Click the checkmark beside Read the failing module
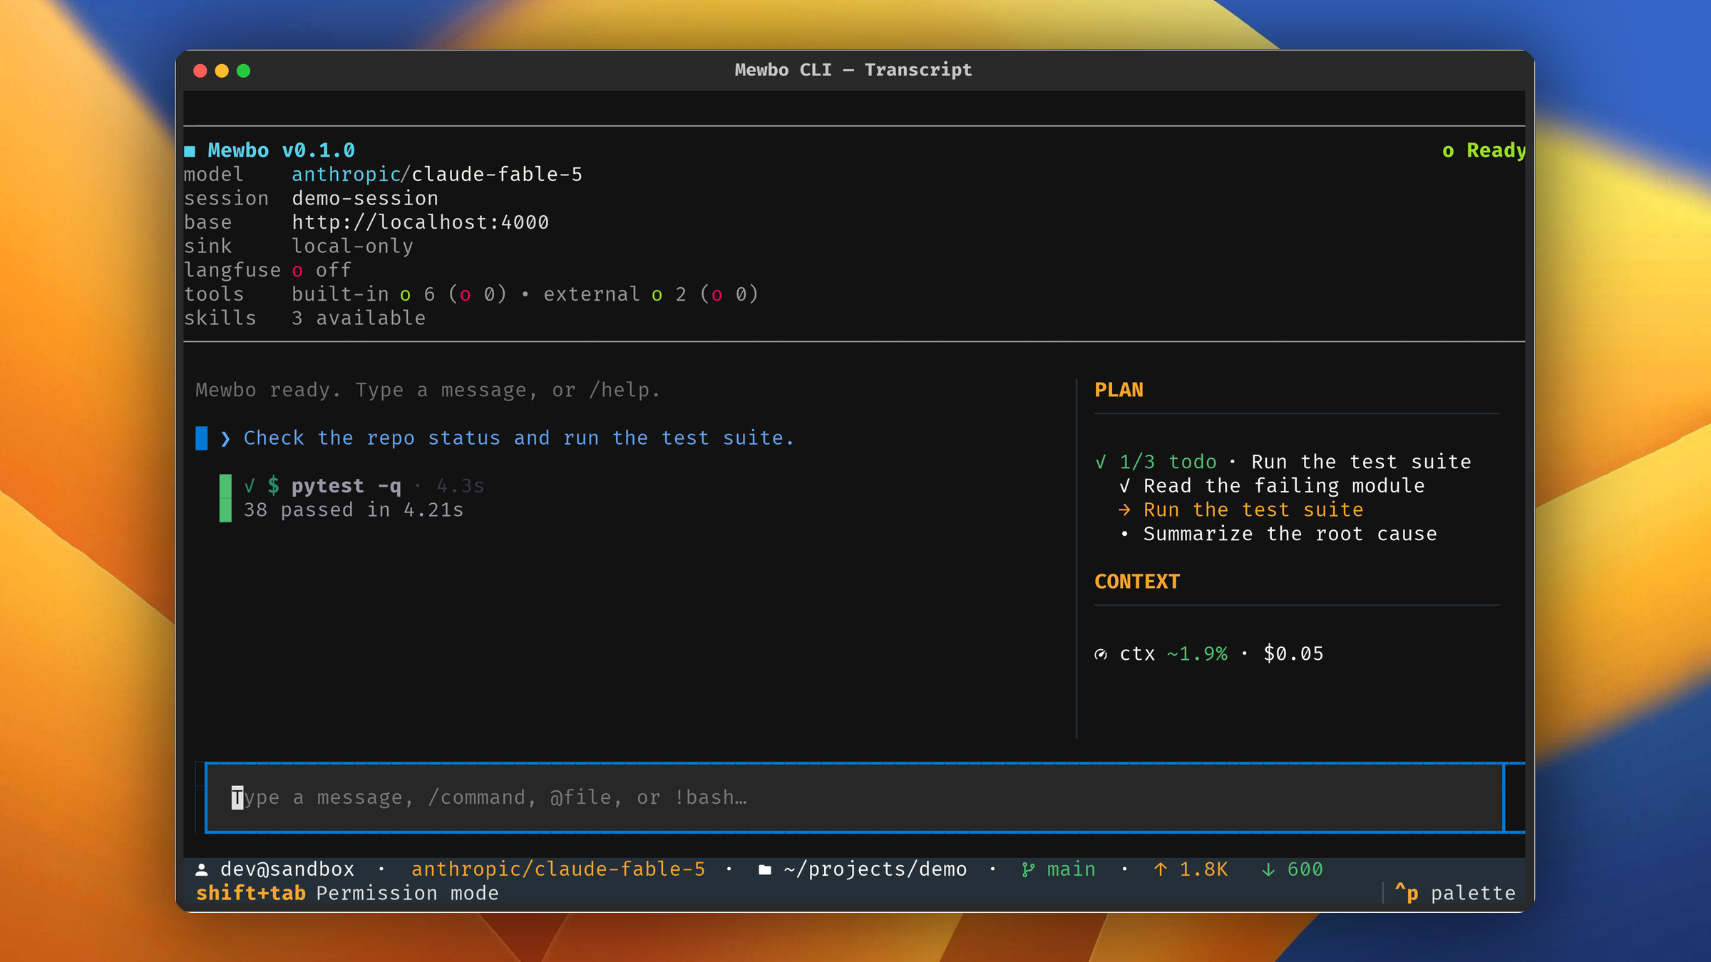Screen dimensions: 1711x962 1125,486
